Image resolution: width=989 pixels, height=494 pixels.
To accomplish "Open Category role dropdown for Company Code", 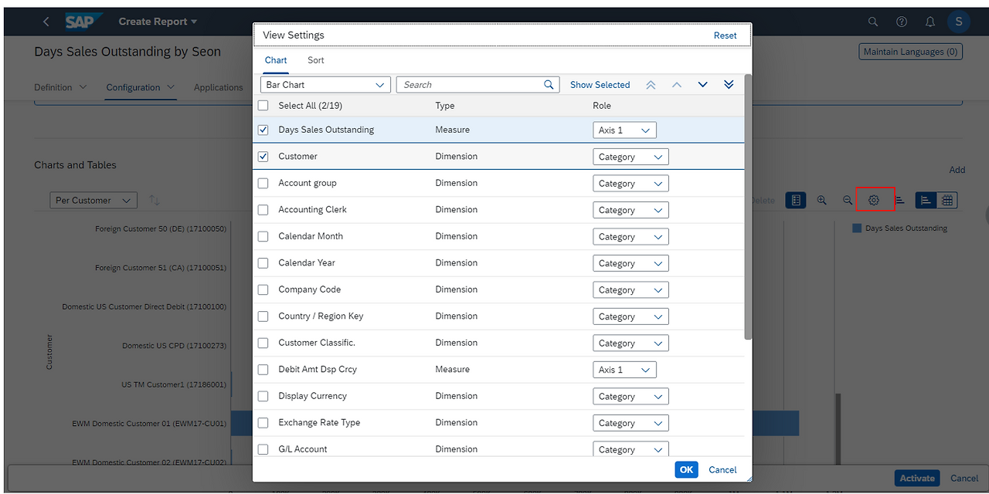I will (630, 290).
